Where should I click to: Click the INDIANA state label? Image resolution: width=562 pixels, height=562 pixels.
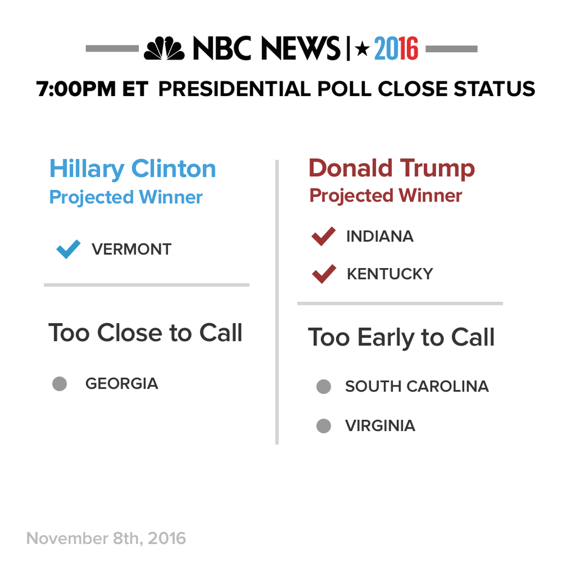click(379, 237)
